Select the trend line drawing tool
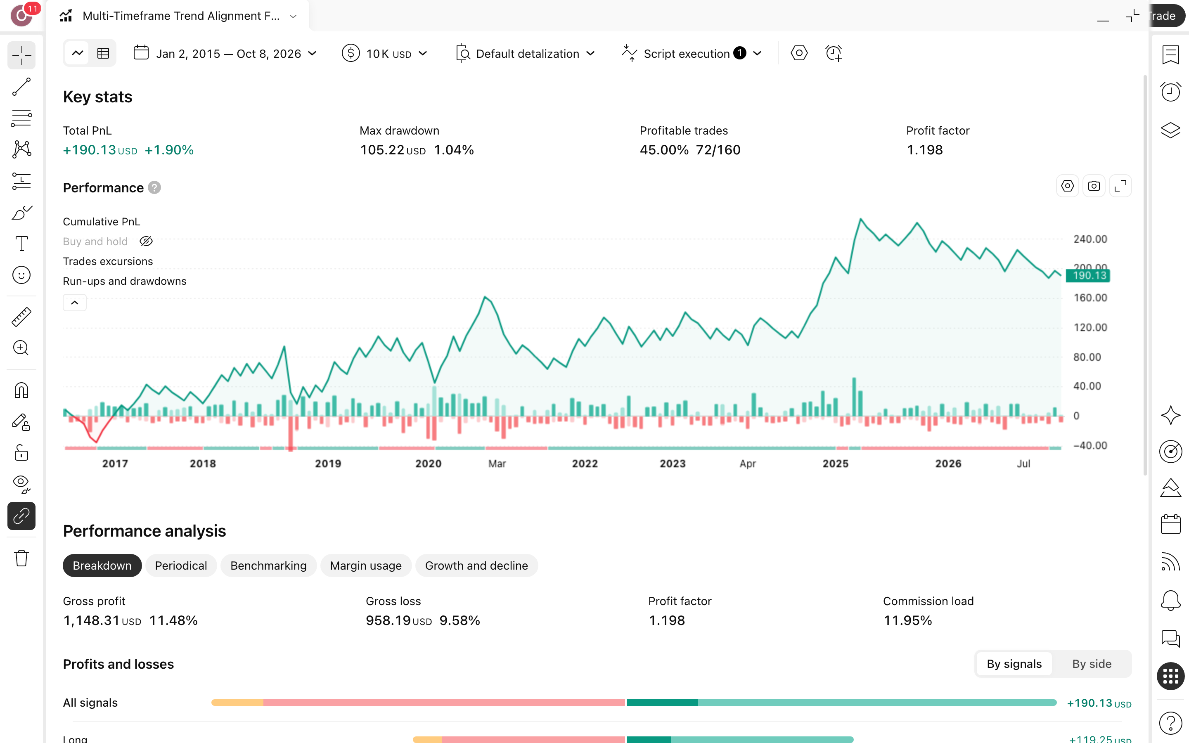The width and height of the screenshot is (1189, 743). pyautogui.click(x=21, y=87)
